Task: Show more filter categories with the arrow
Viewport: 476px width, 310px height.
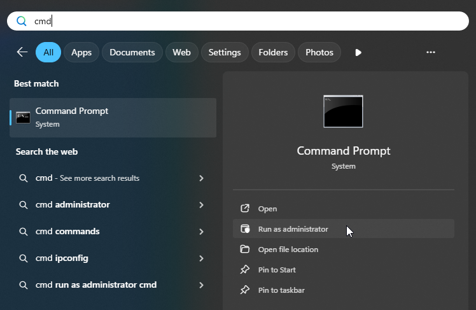Action: (x=358, y=53)
